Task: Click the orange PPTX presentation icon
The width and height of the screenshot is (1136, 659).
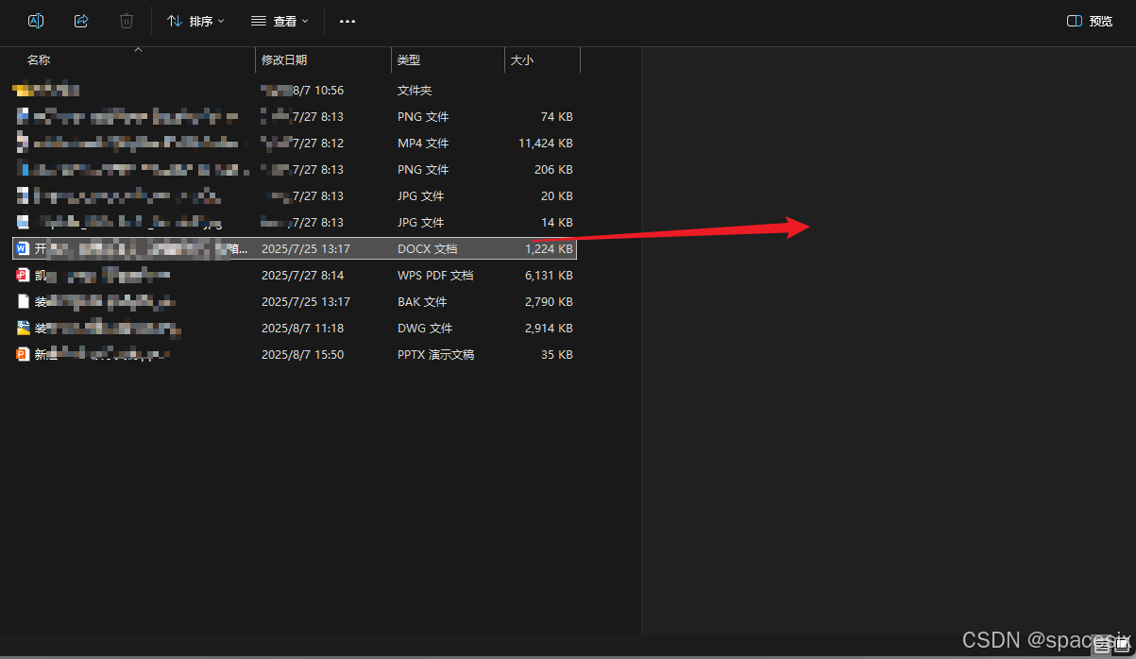Action: 23,355
